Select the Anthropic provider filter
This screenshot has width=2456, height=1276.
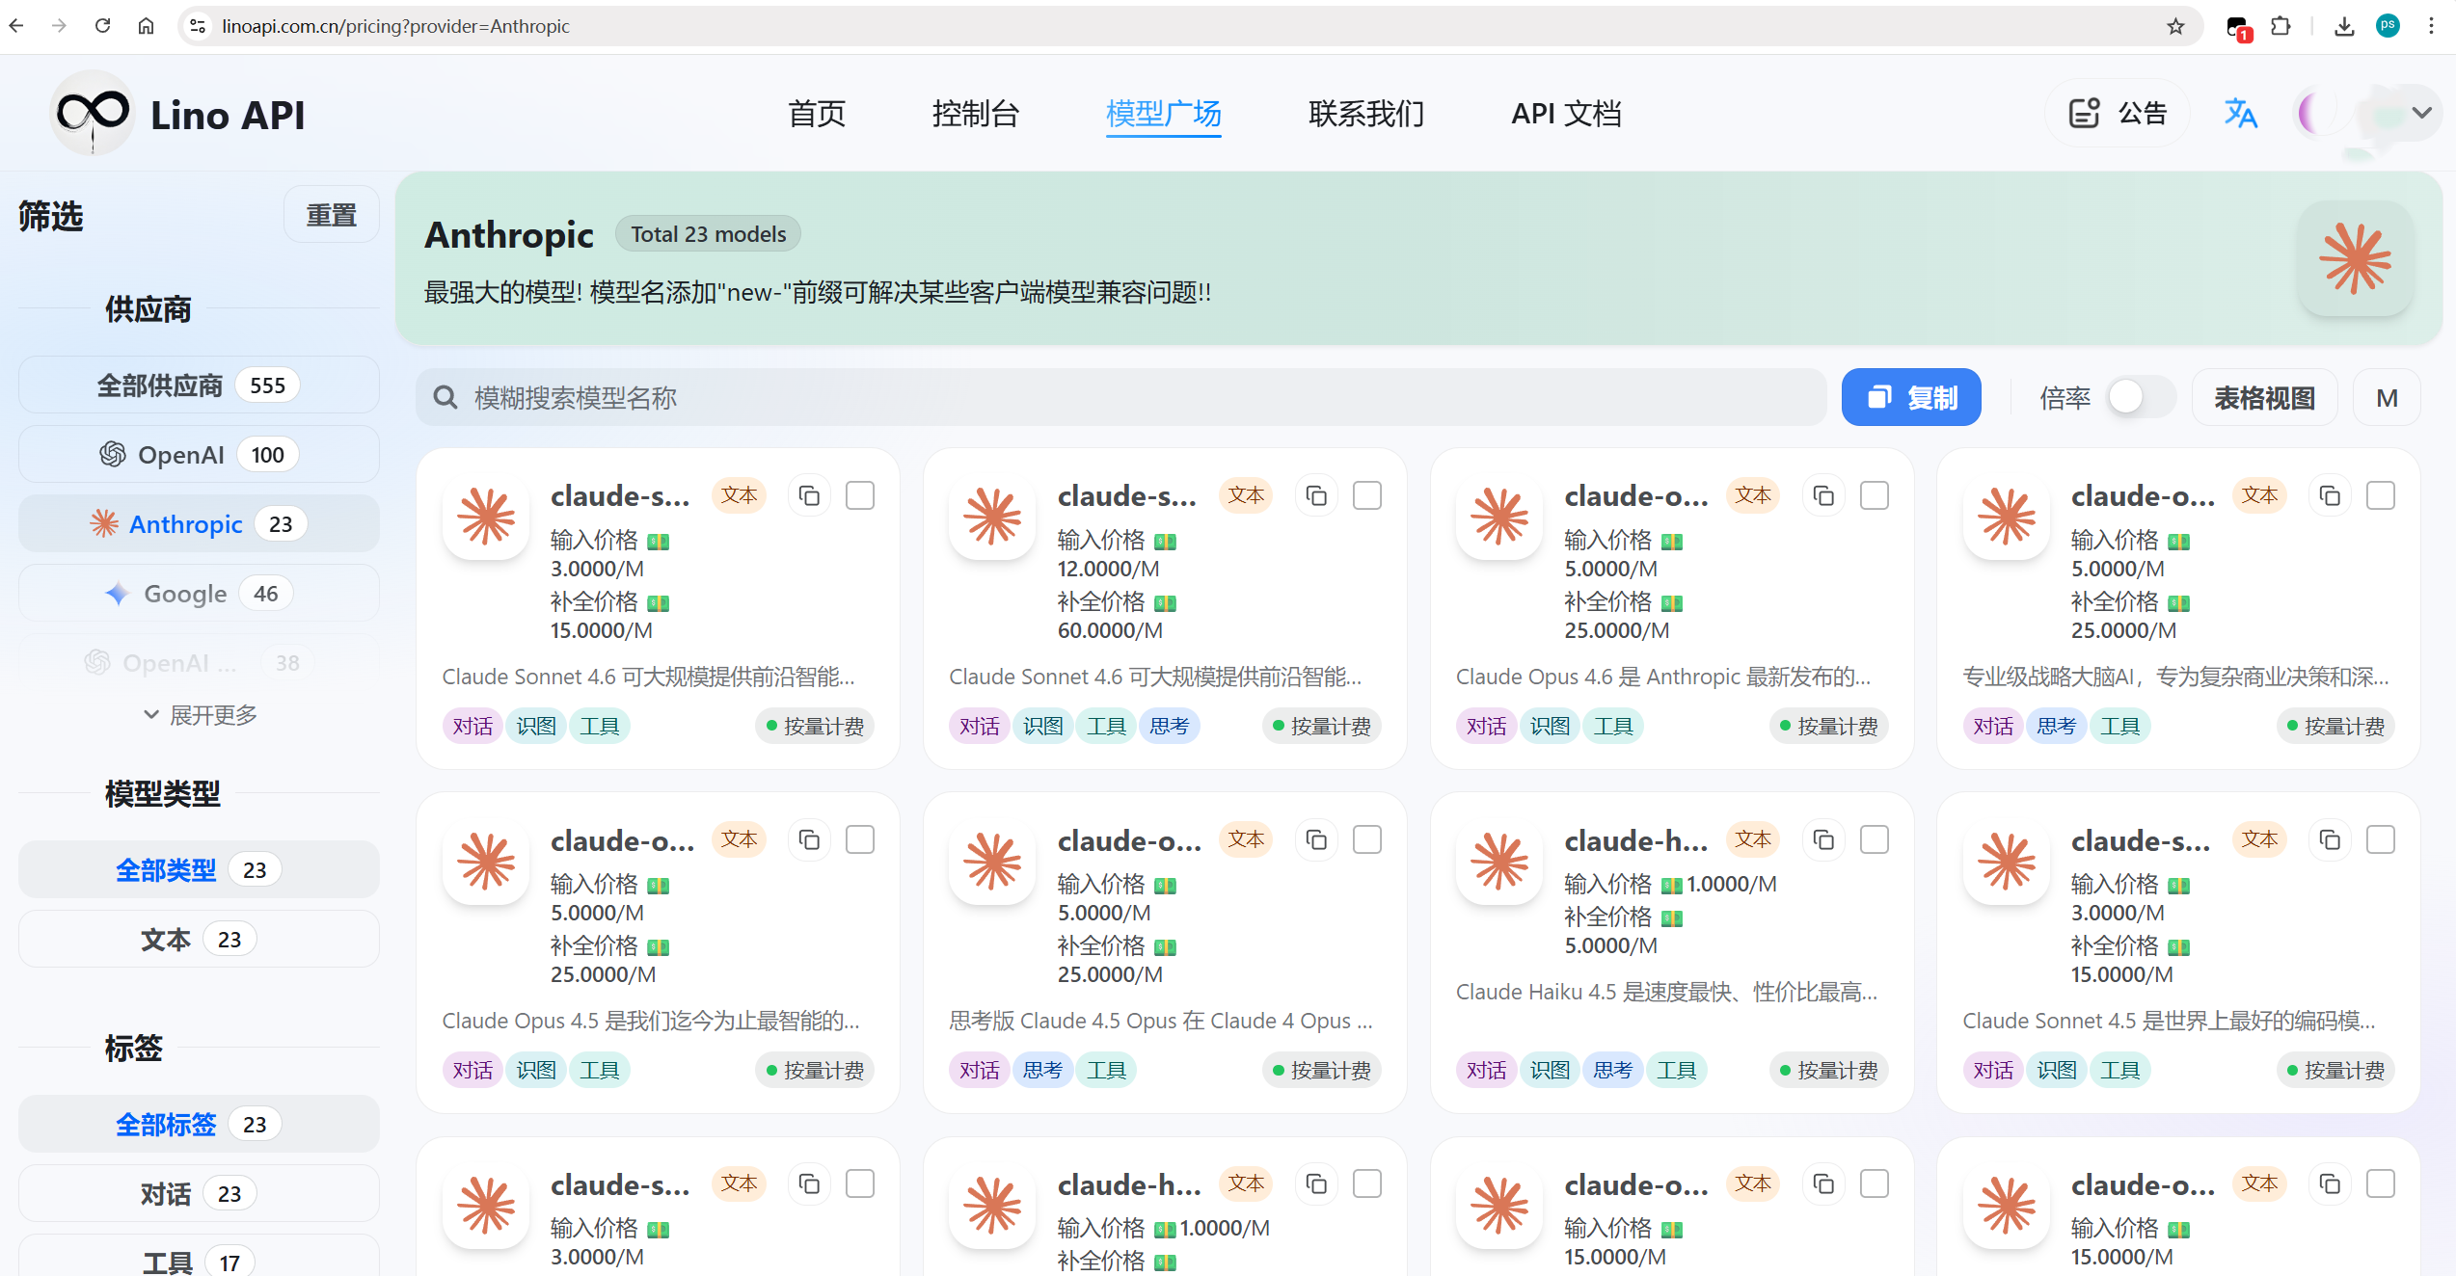tap(199, 523)
